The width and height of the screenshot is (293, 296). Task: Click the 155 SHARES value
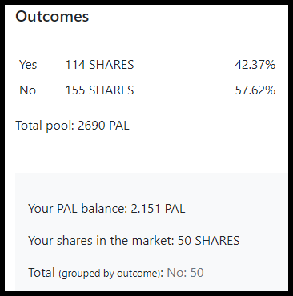(x=99, y=90)
